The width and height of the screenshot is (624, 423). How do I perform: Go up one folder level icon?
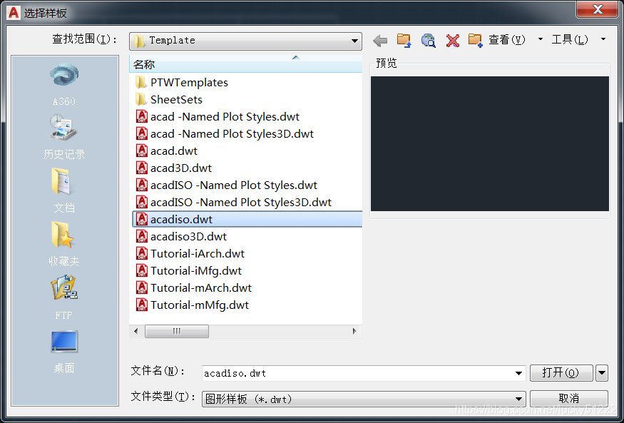pos(404,40)
